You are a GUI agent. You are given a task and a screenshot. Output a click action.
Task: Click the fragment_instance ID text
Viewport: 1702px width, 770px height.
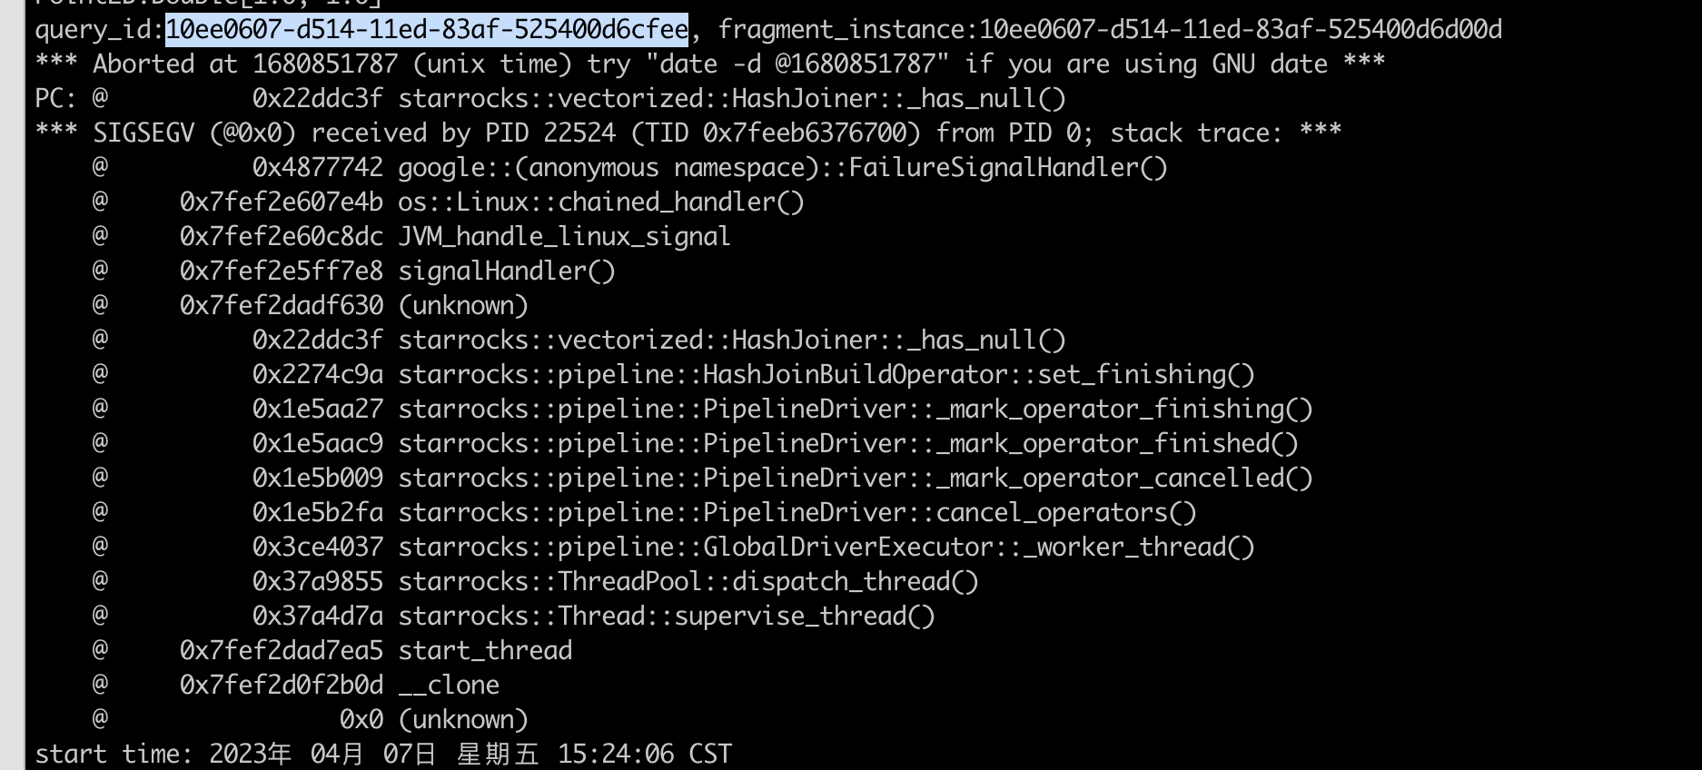[x=1241, y=30]
